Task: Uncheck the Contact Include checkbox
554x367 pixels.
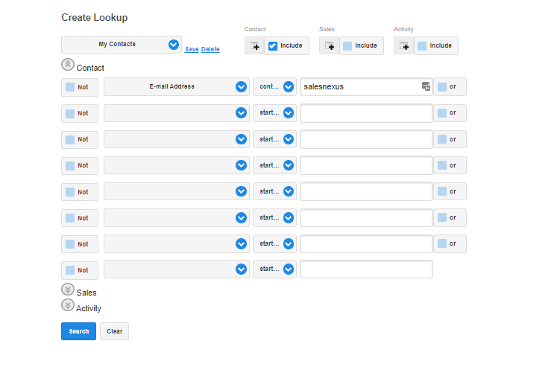Action: pyautogui.click(x=273, y=45)
